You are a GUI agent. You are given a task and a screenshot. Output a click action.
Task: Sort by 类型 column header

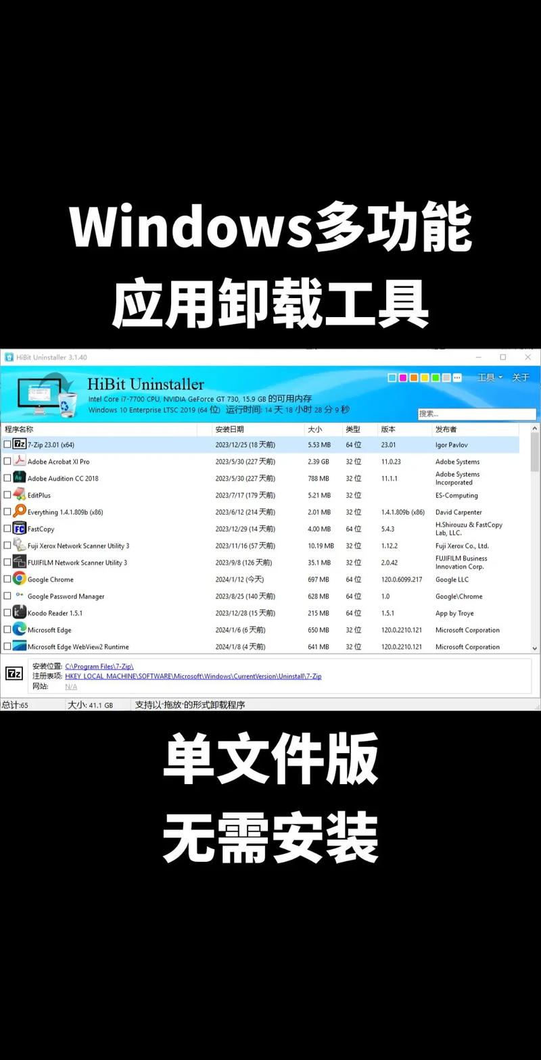(360, 429)
